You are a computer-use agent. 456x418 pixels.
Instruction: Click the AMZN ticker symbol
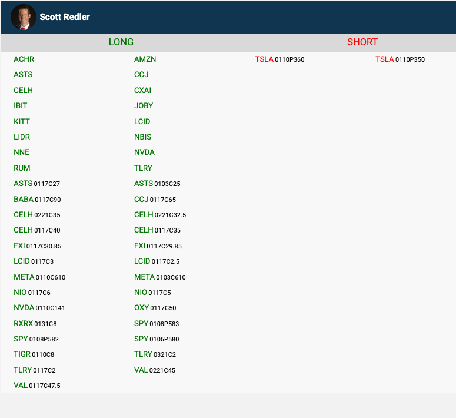coord(145,59)
